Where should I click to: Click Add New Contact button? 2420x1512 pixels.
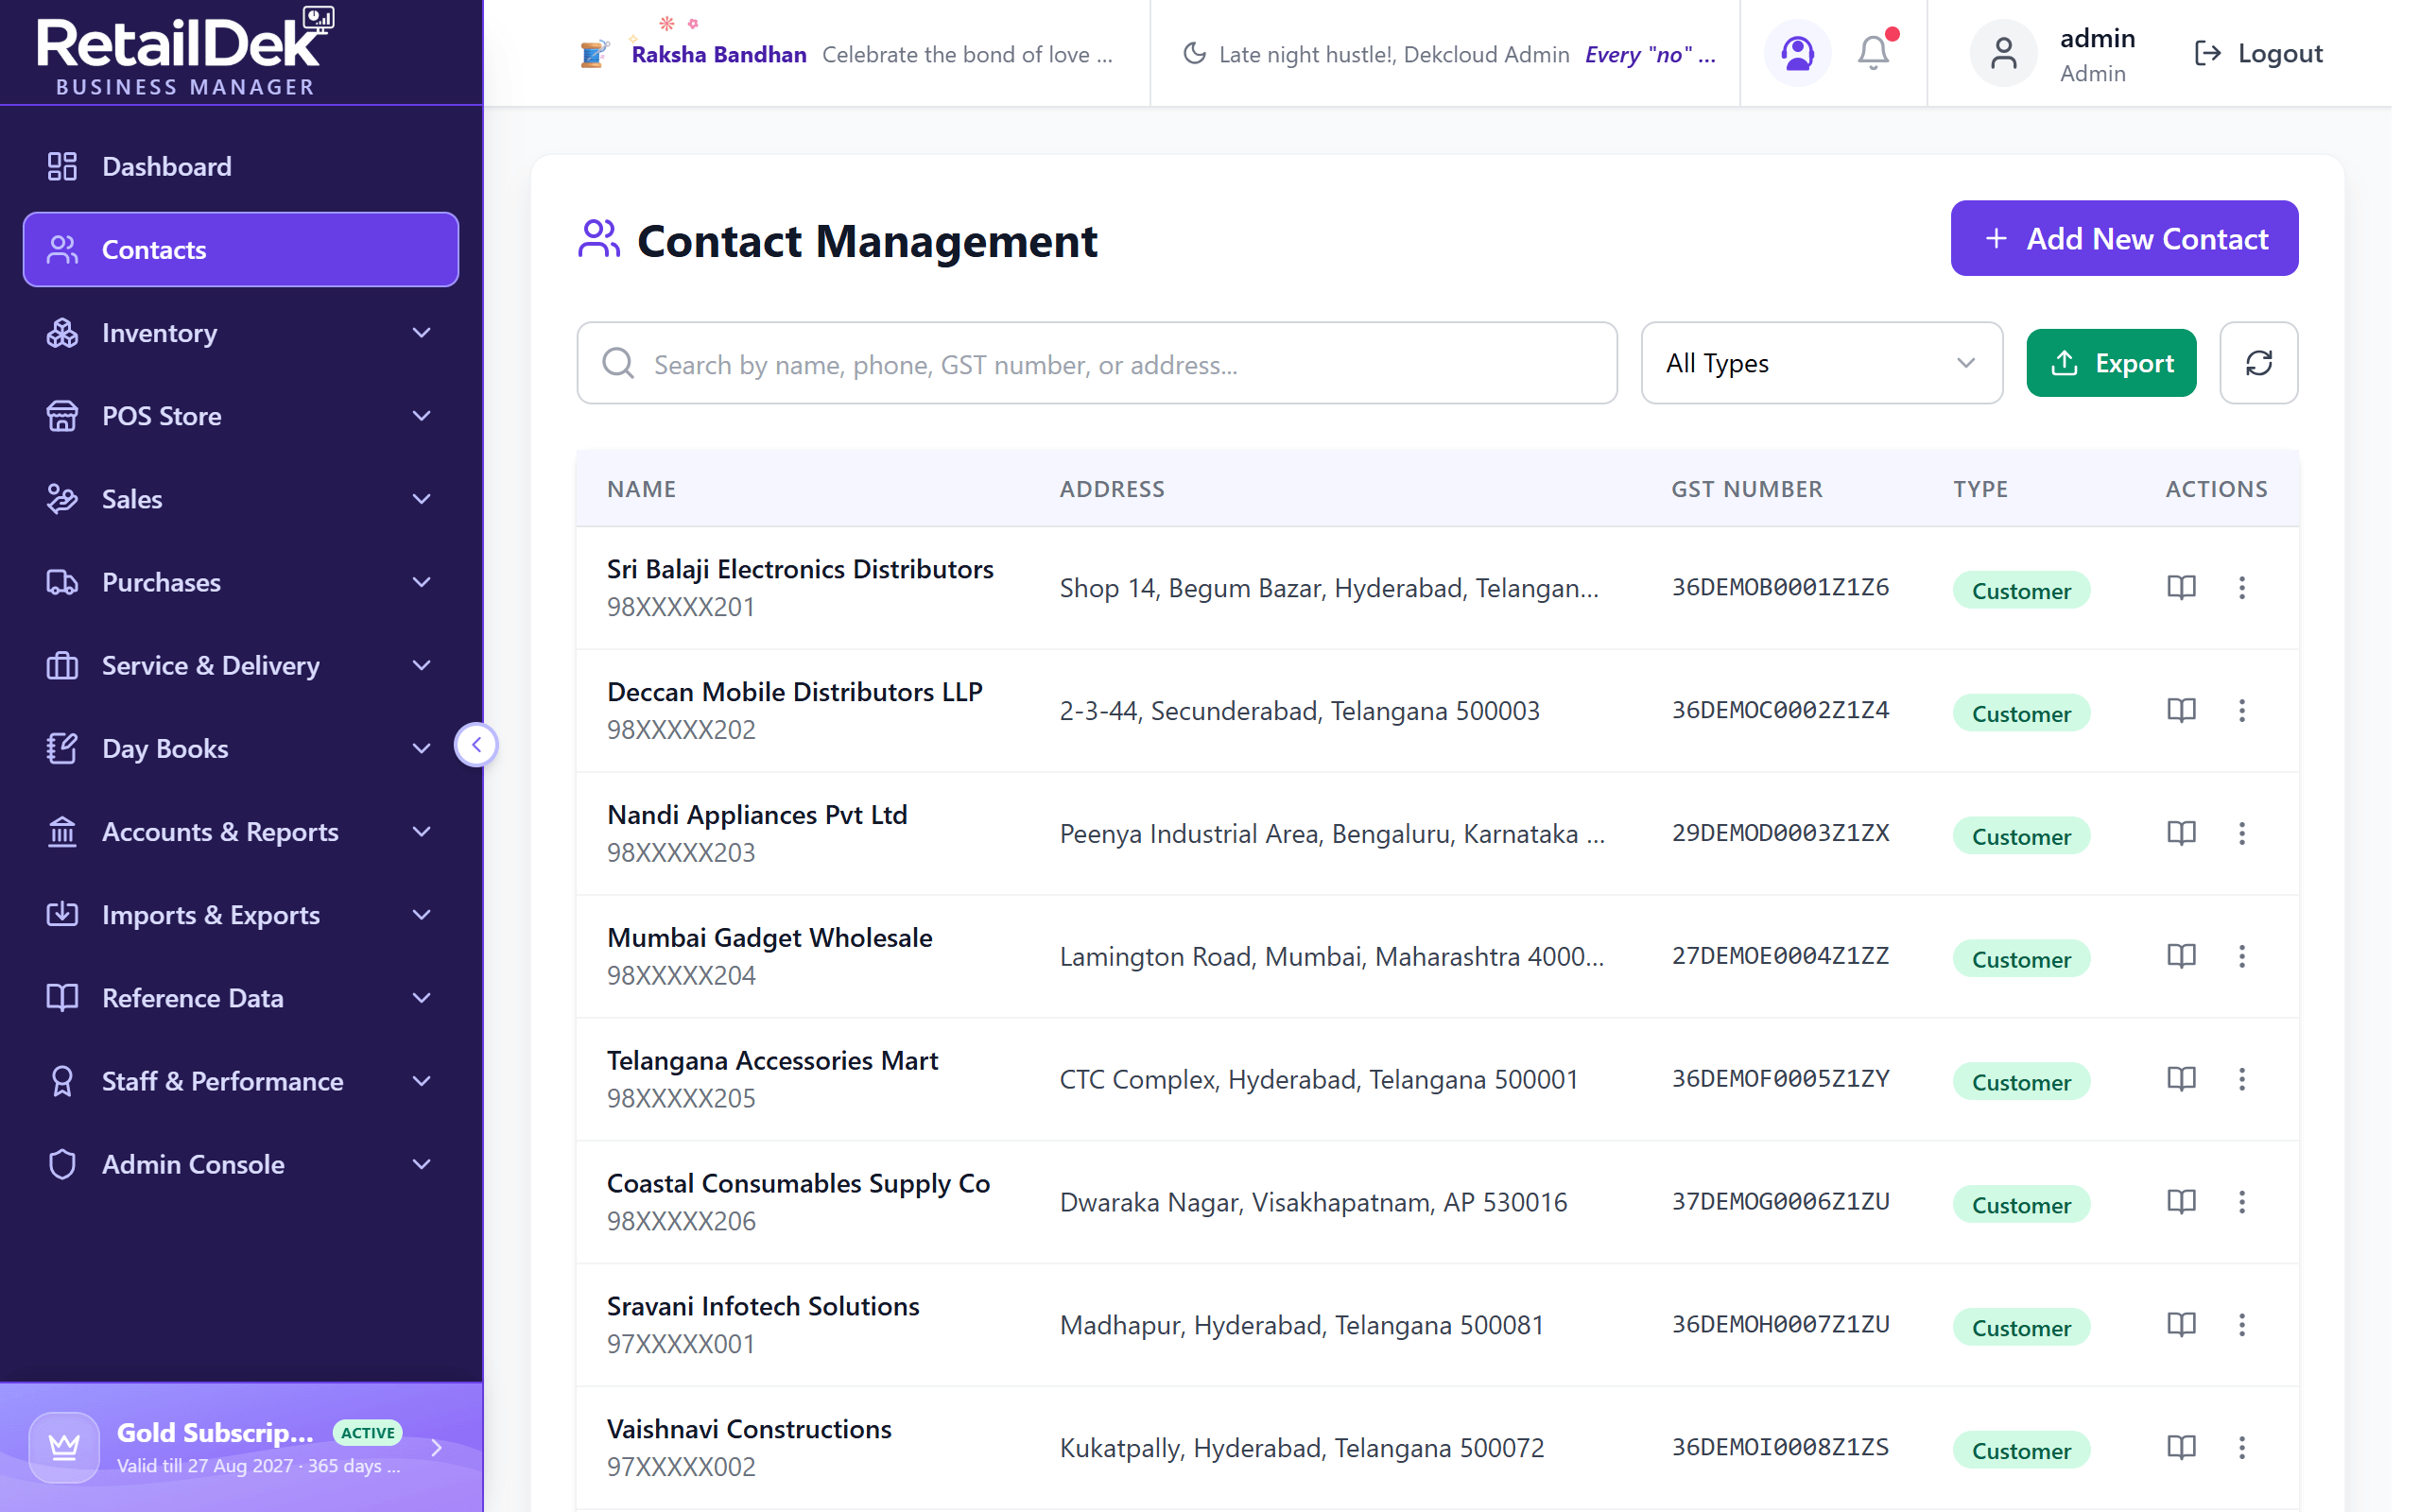pyautogui.click(x=2124, y=239)
